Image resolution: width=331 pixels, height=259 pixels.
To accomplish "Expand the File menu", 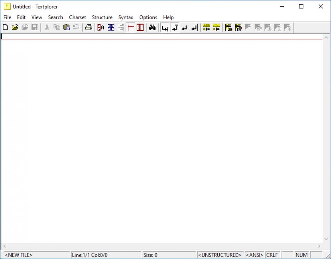I will click(x=7, y=17).
